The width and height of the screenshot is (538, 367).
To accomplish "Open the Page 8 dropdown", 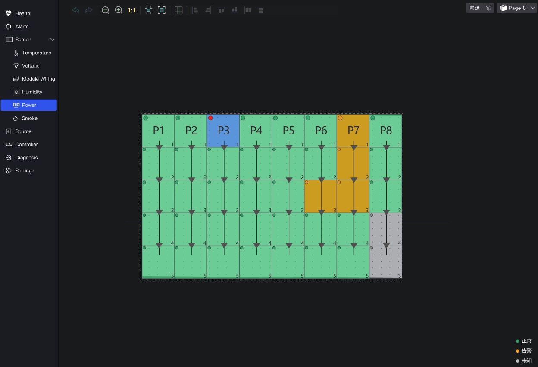I will [x=516, y=8].
